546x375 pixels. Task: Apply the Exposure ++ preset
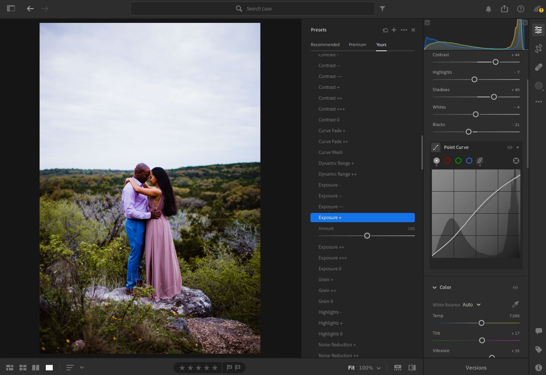(x=331, y=247)
